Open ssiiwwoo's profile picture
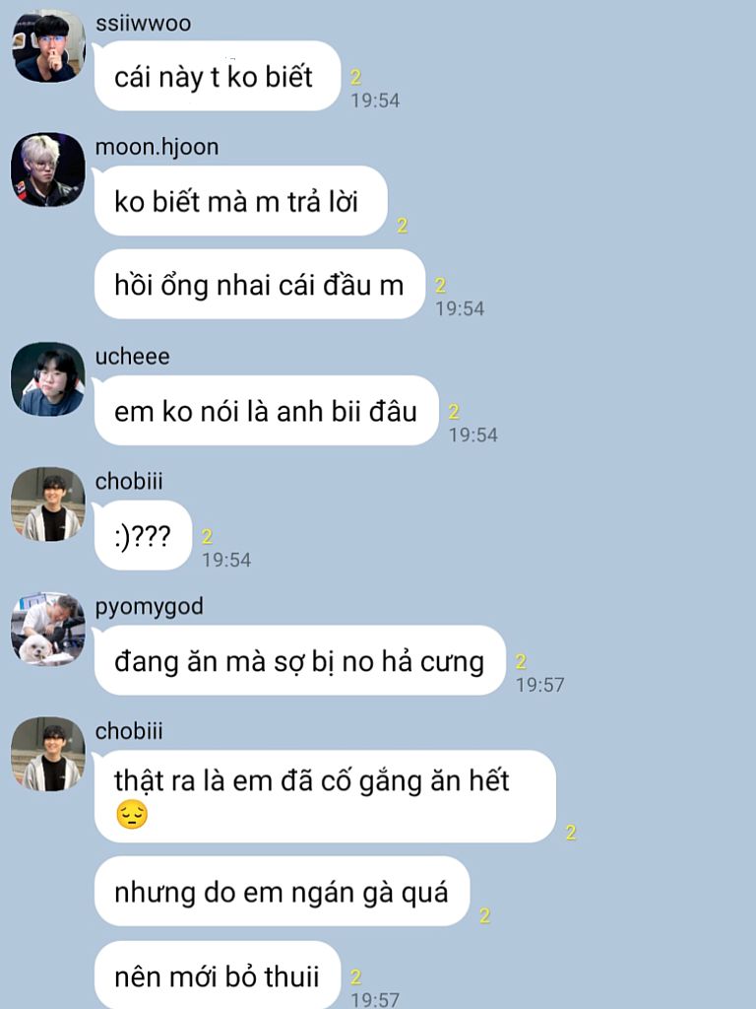Screen dimensions: 756x1009 click(x=48, y=45)
